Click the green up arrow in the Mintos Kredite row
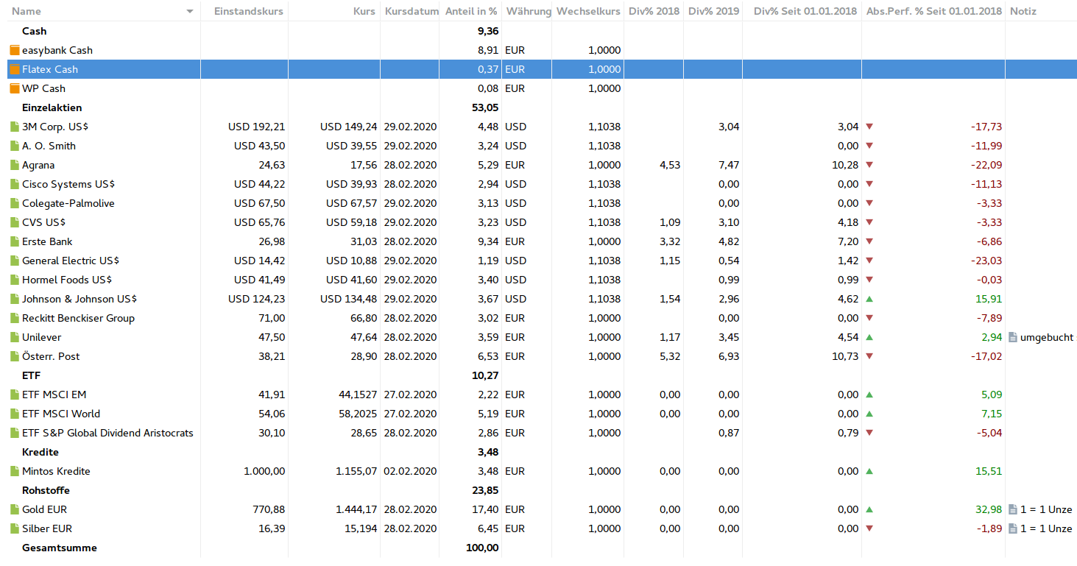Screen dimensions: 1077x566 869,471
